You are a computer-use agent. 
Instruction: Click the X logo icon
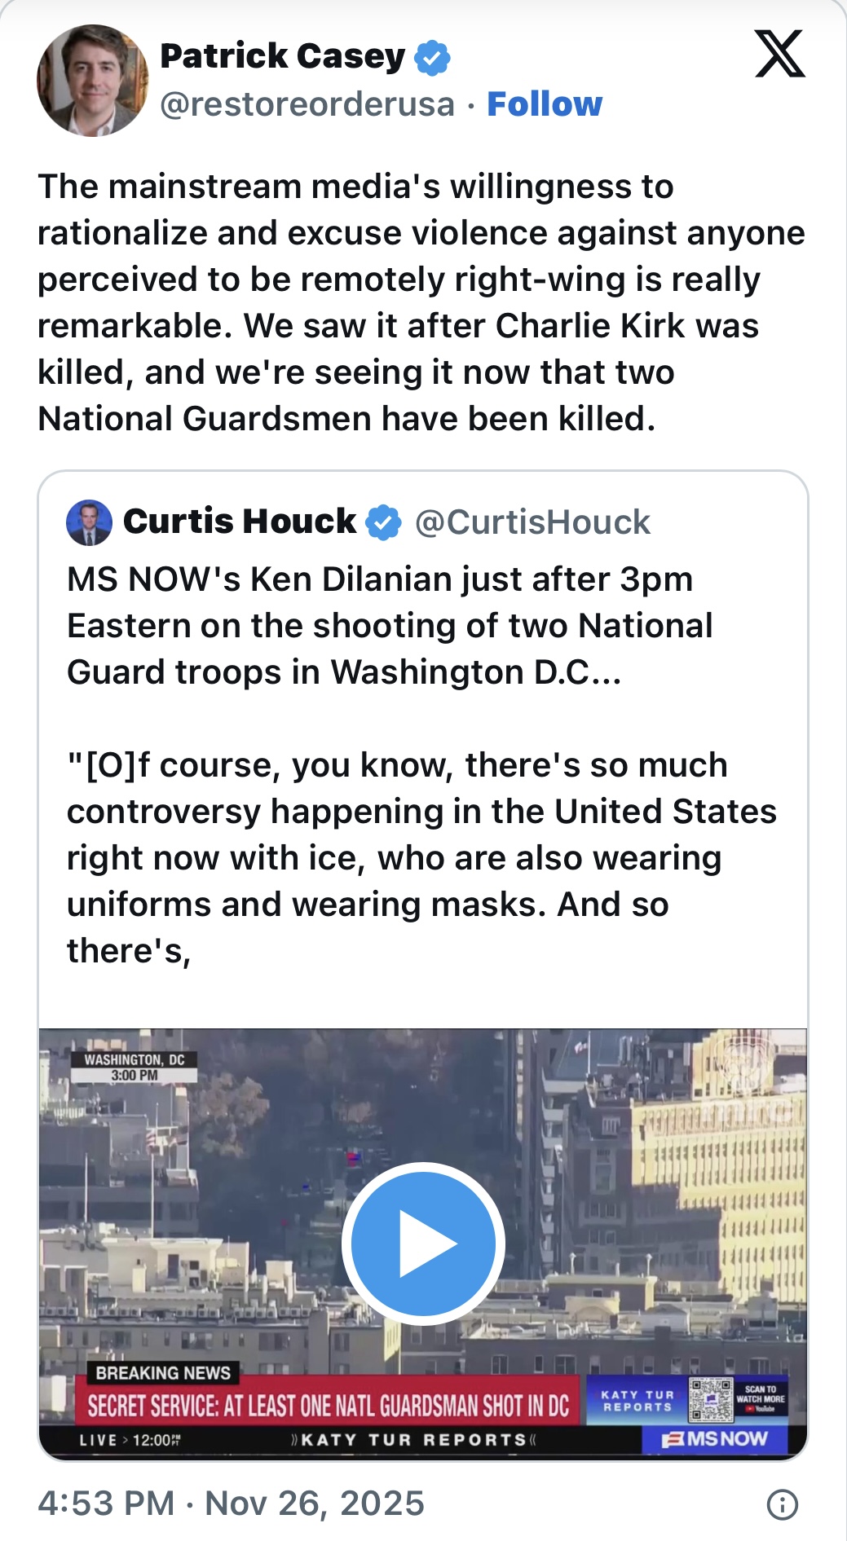pyautogui.click(x=779, y=54)
